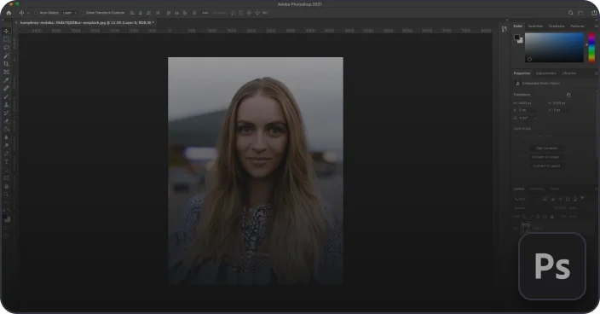This screenshot has height=314, width=600.
Task: Click the portrait image on the canvas
Action: click(256, 171)
